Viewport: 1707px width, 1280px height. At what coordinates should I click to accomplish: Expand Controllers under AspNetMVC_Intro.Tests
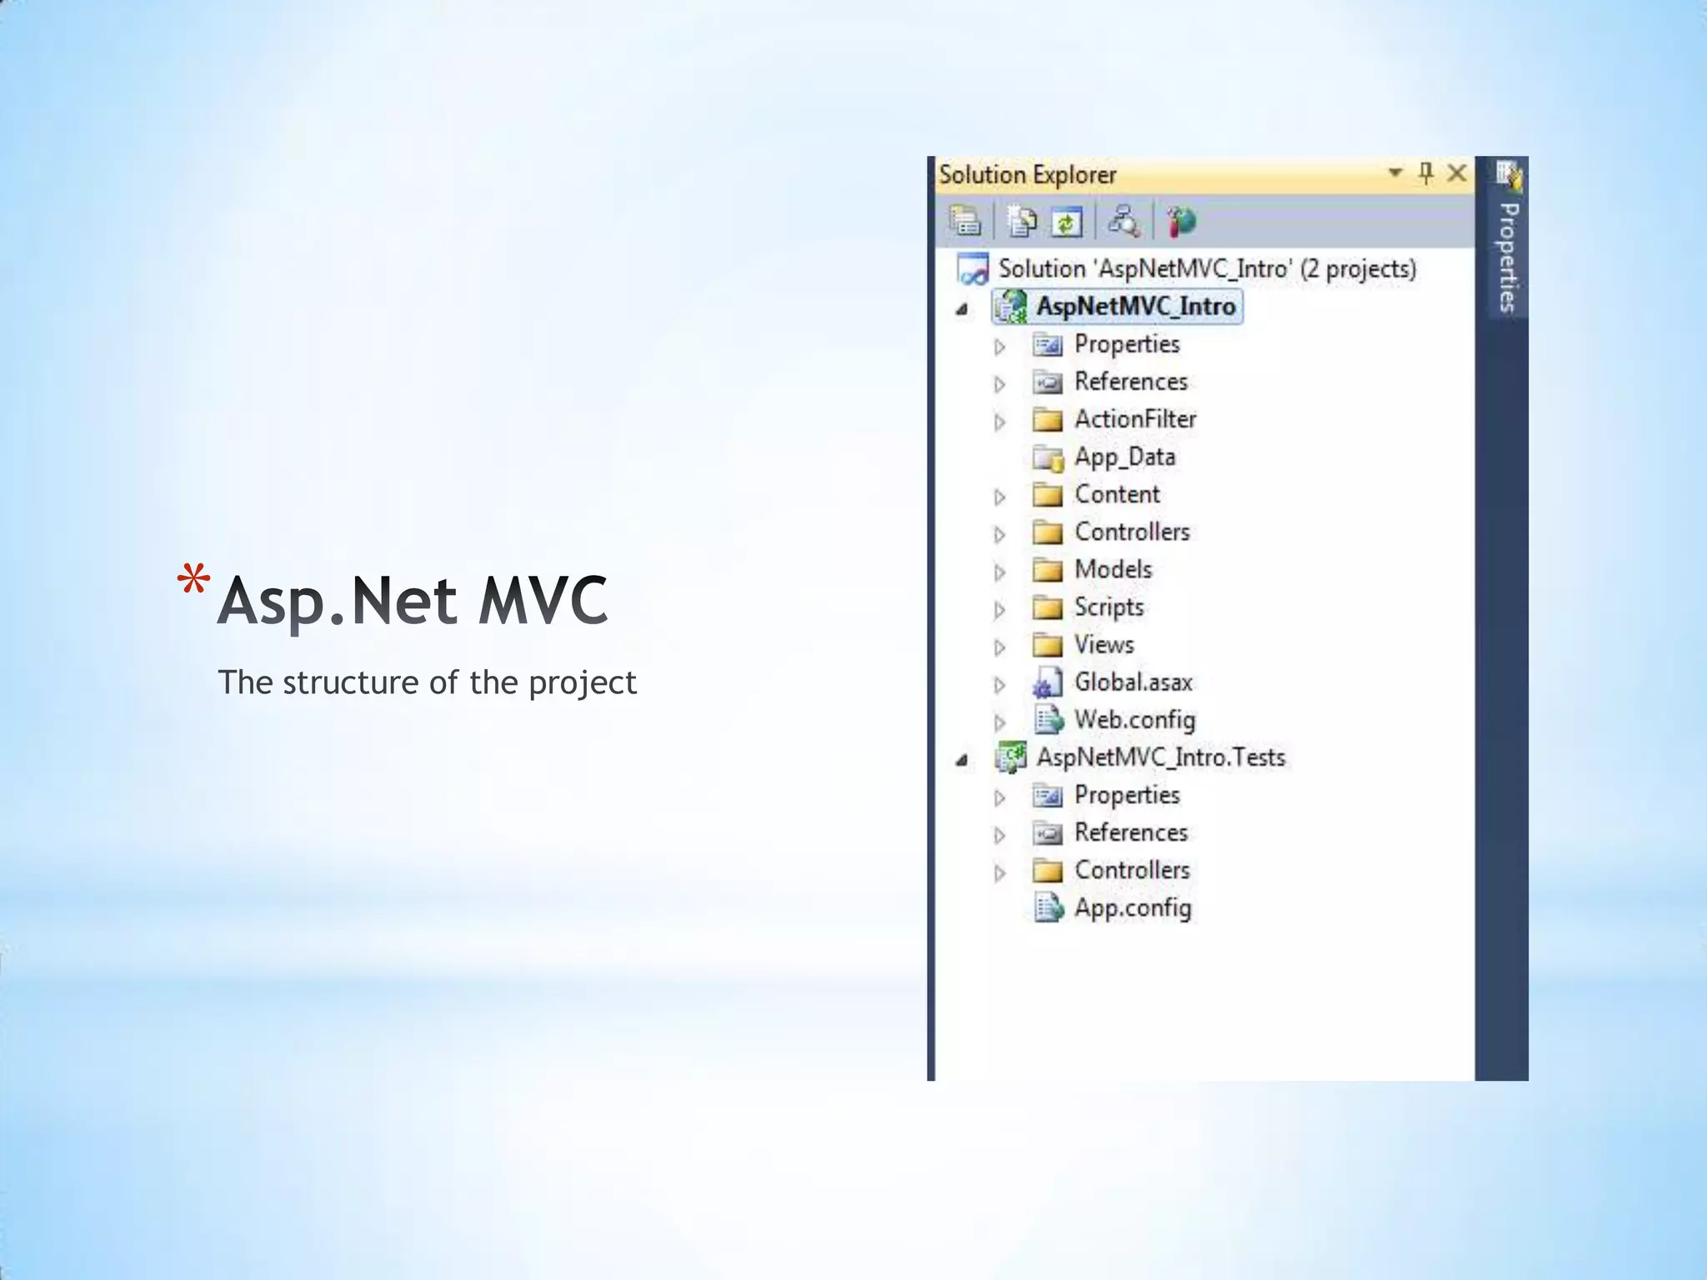[1000, 873]
